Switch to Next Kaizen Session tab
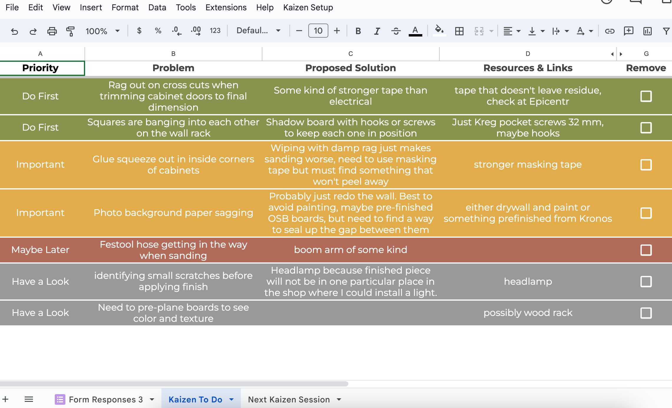The image size is (672, 408). (x=289, y=399)
